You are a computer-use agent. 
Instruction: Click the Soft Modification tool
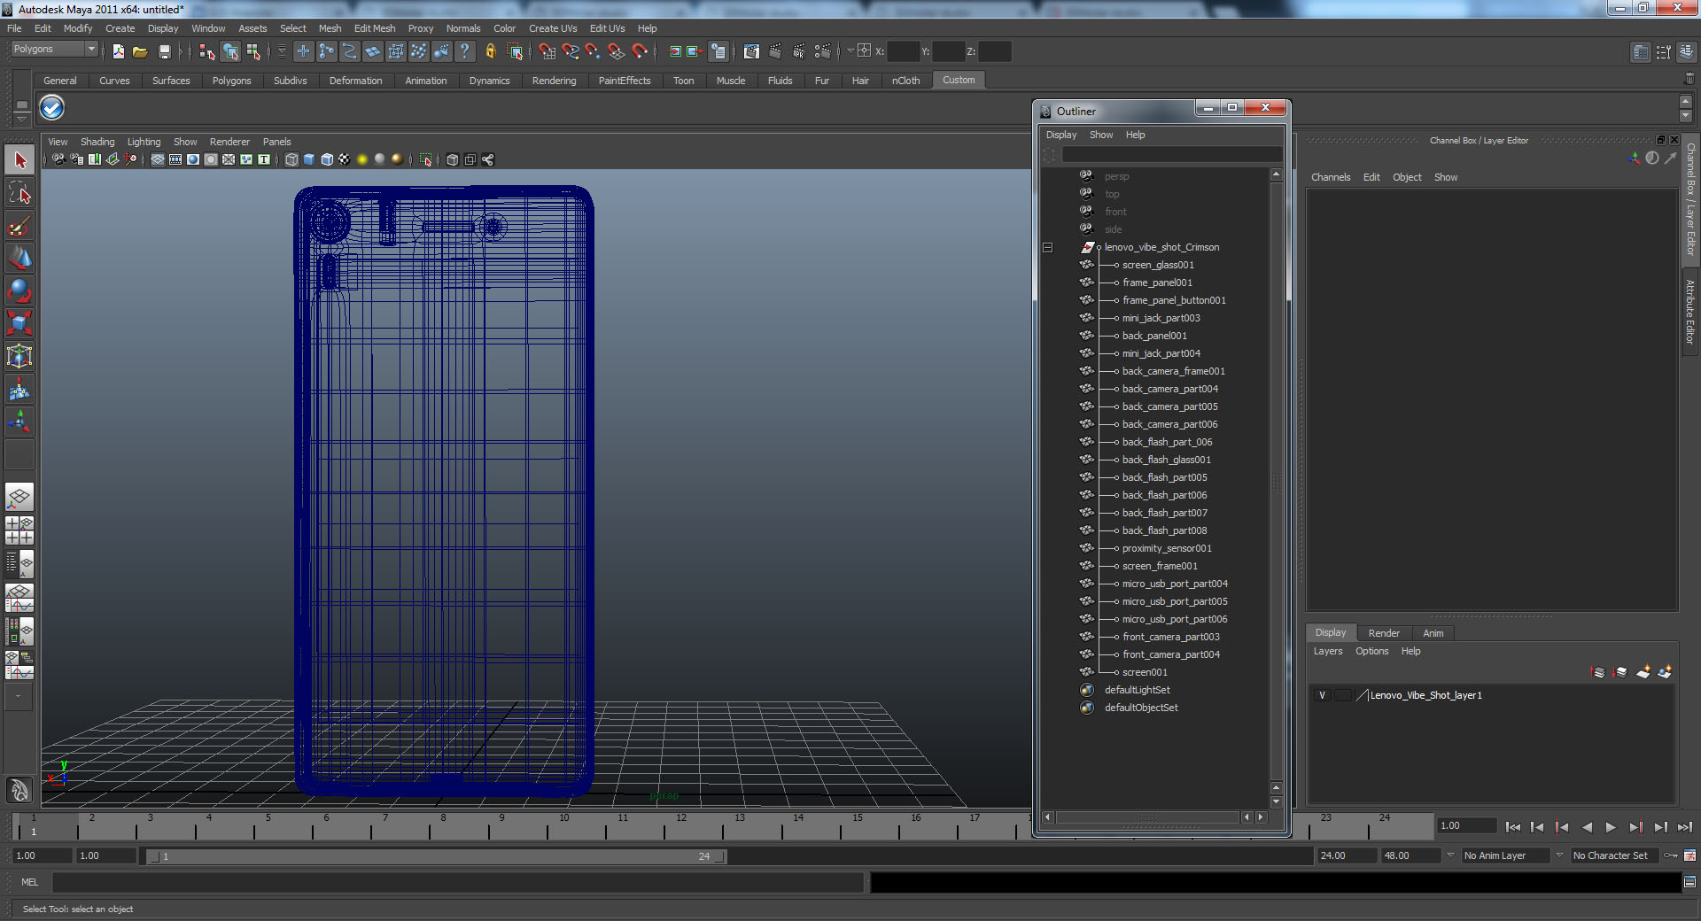coord(19,389)
